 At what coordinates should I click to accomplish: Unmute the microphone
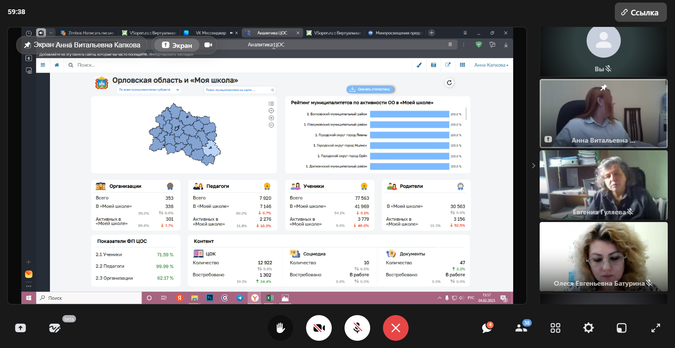(x=357, y=328)
